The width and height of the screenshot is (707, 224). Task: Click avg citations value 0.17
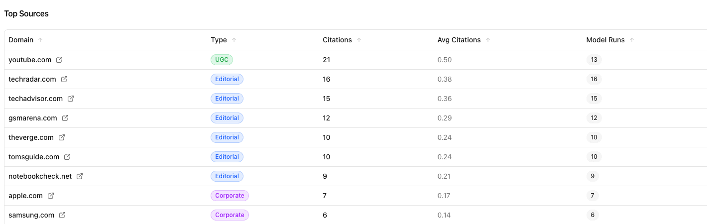(x=445, y=196)
